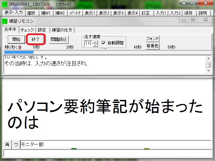The height and width of the screenshot is (161, 215).
Task: Click the ワ button beside the monitor field
Action: pos(16,145)
